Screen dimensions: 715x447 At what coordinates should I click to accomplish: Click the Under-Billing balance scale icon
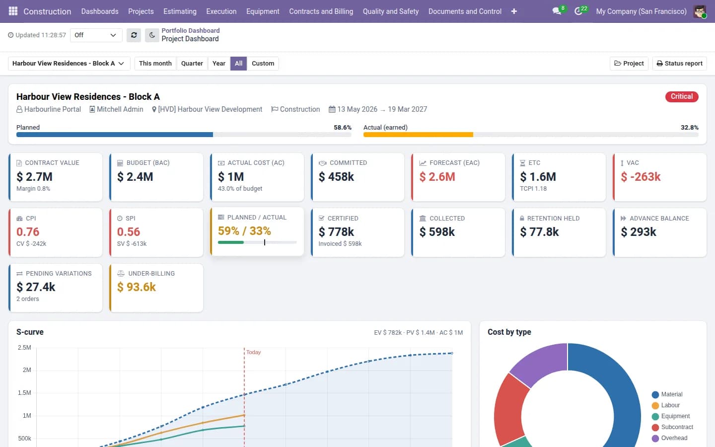(x=121, y=274)
